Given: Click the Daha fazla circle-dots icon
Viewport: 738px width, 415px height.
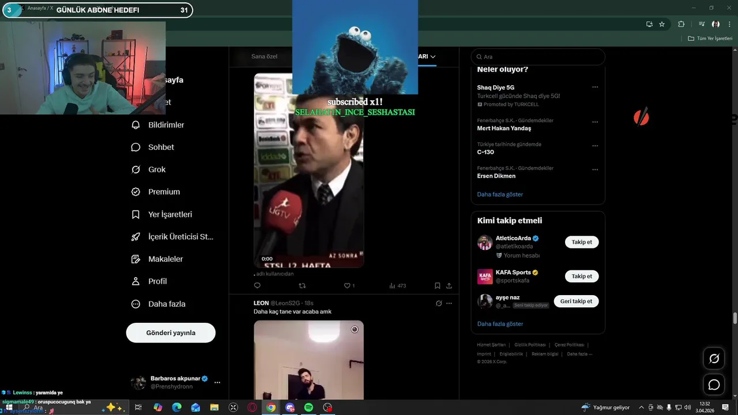Looking at the screenshot, I should (x=135, y=304).
